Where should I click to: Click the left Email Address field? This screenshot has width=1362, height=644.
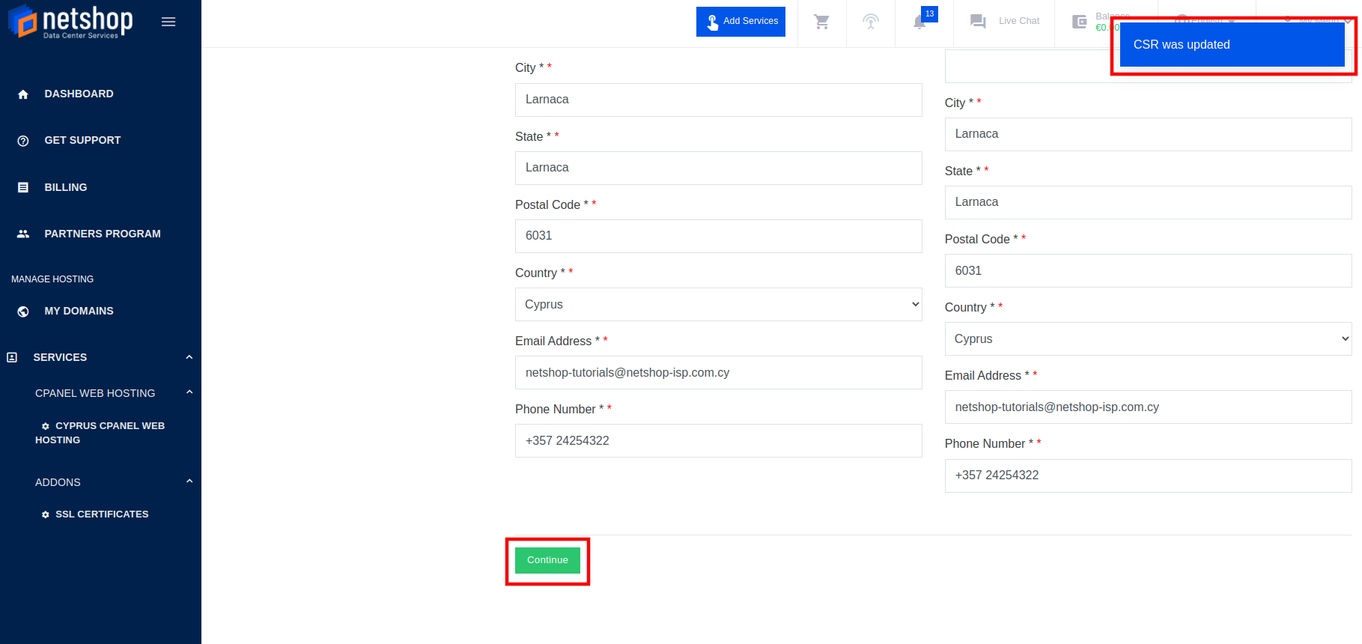point(719,372)
